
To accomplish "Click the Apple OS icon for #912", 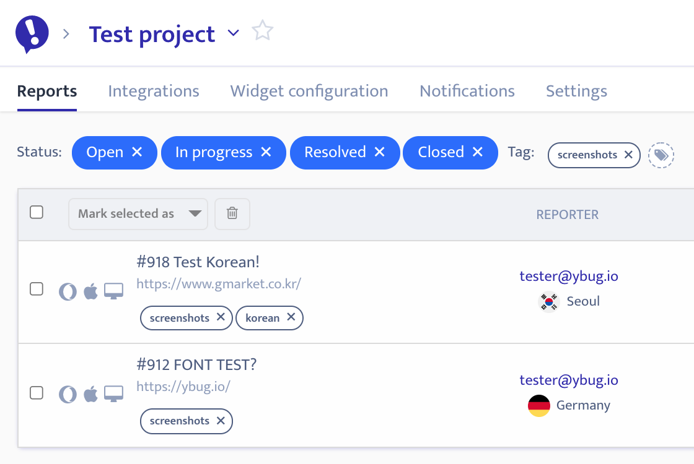I will tap(90, 394).
